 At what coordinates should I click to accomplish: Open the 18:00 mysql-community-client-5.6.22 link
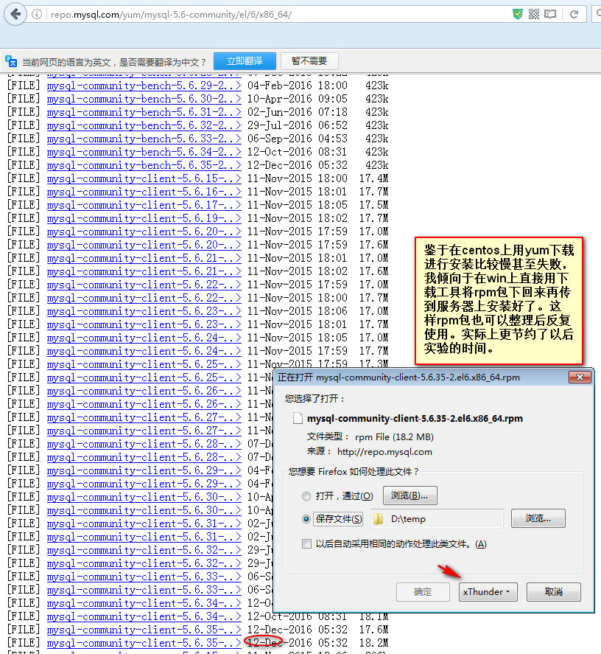pyautogui.click(x=144, y=298)
